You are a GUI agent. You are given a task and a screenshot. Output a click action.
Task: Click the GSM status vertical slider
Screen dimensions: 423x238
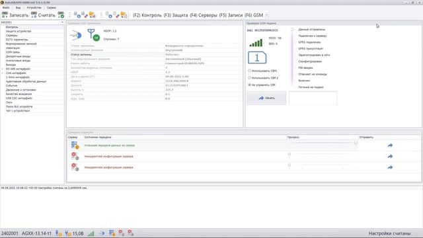pyautogui.click(x=292, y=58)
